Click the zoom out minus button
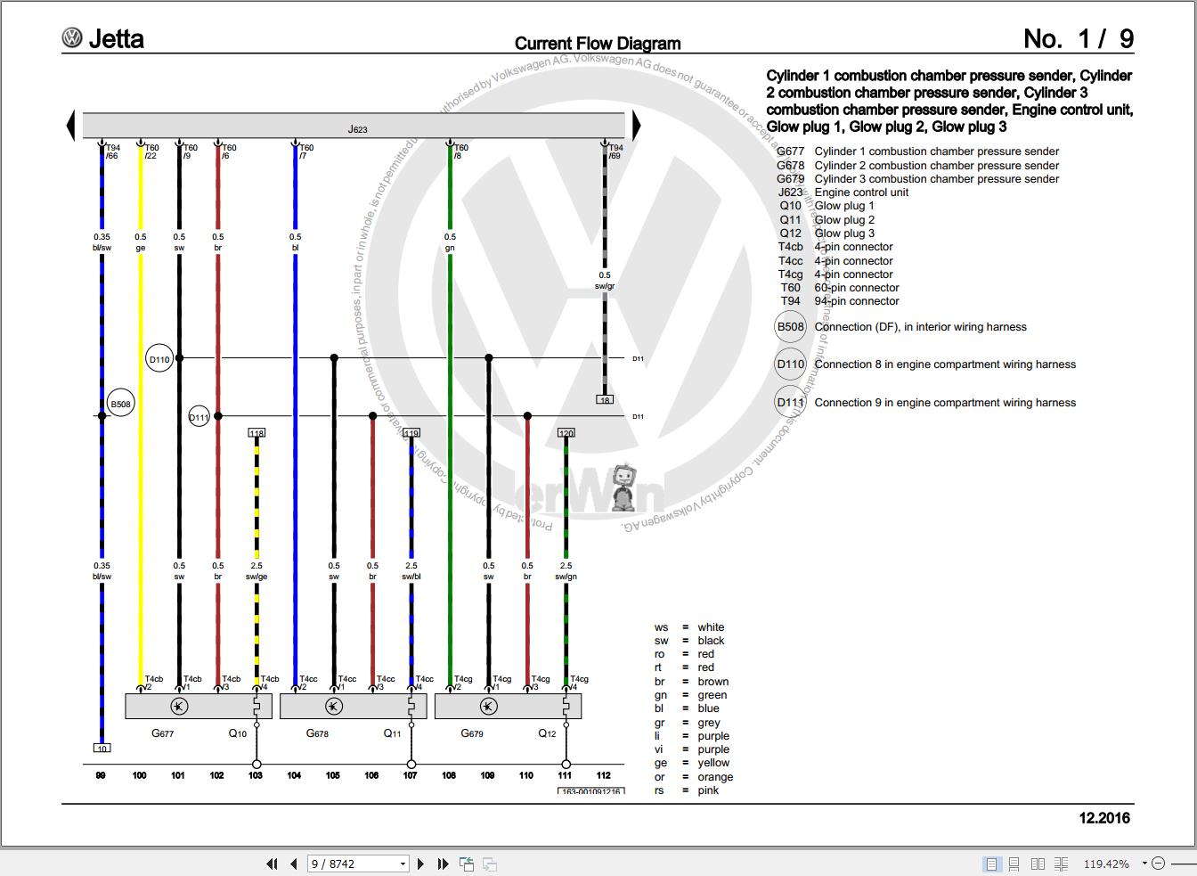 (x=1158, y=864)
